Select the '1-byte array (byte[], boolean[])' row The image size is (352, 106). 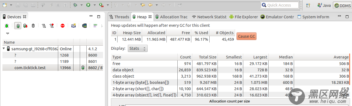[230, 82]
